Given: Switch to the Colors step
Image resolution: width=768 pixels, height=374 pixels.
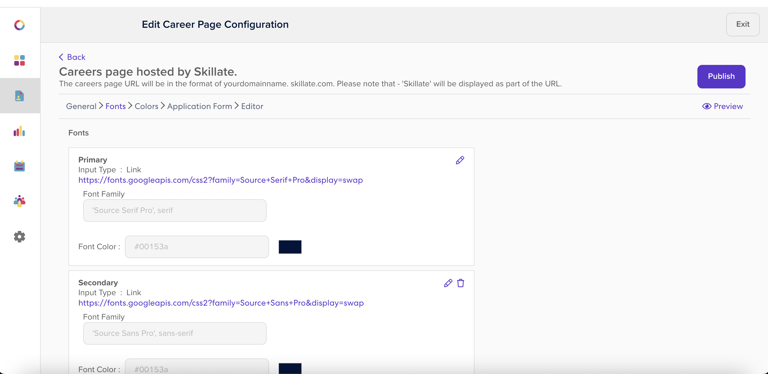Looking at the screenshot, I should coord(146,106).
